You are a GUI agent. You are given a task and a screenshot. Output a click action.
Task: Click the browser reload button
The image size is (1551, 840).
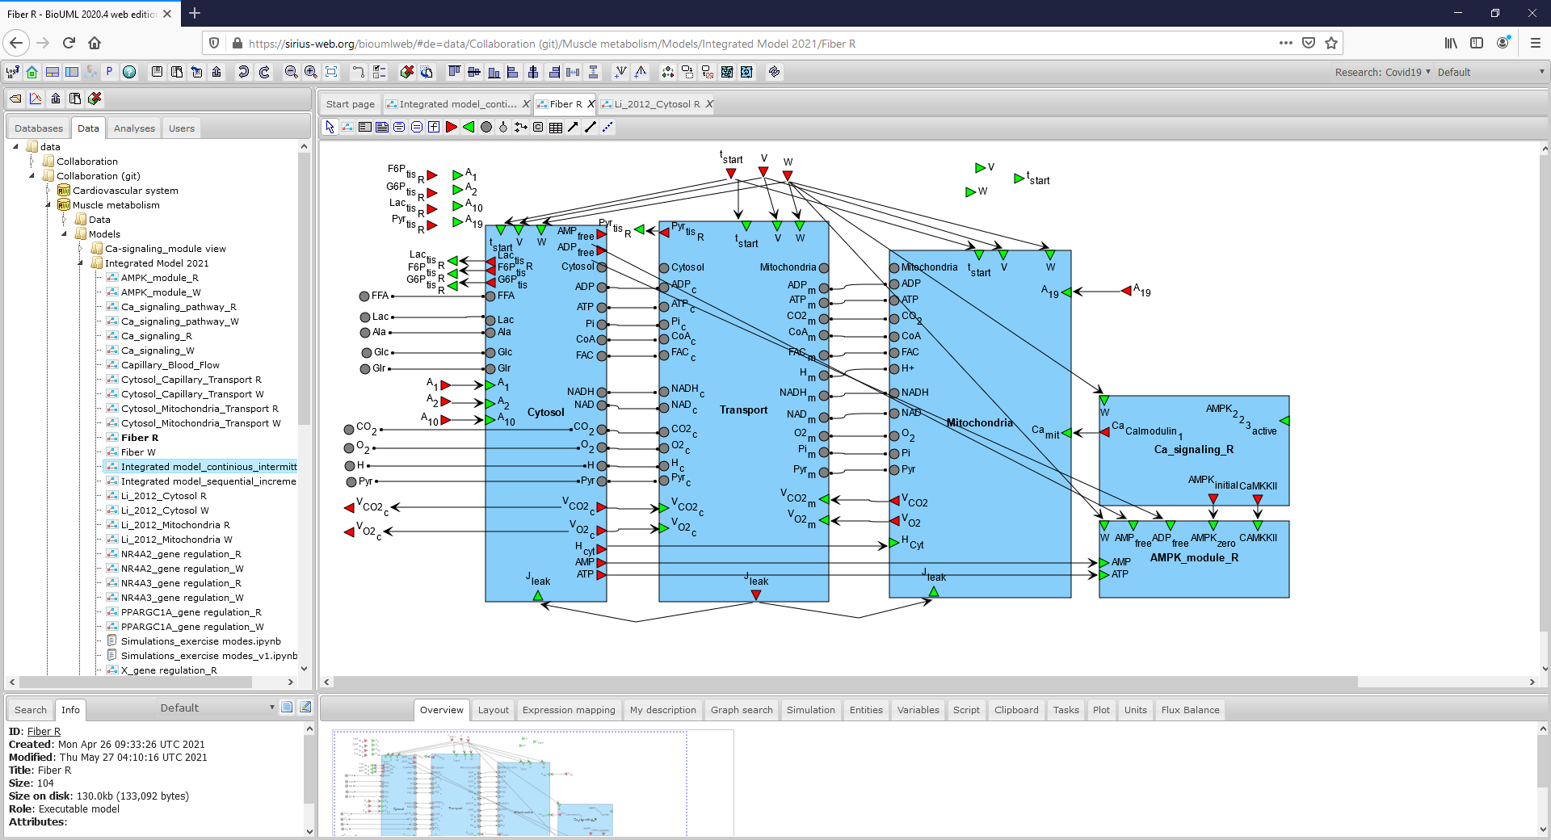pyautogui.click(x=69, y=44)
